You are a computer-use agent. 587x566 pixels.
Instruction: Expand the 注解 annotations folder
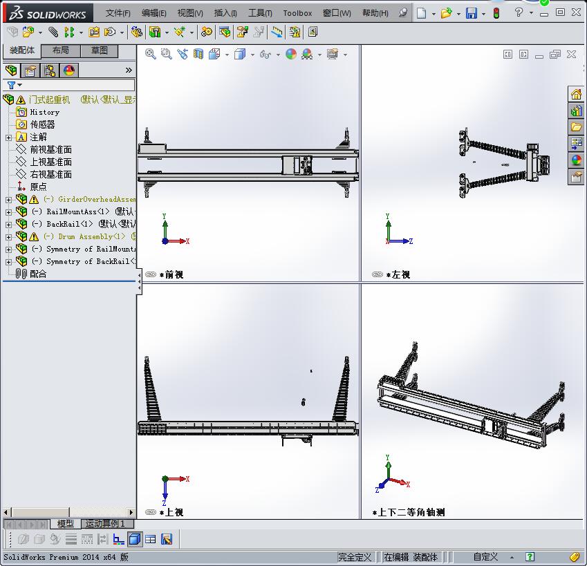[8, 138]
